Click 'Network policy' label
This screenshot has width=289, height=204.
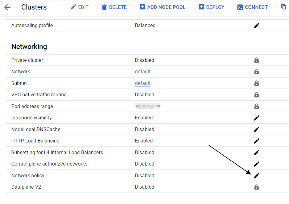[28, 175]
